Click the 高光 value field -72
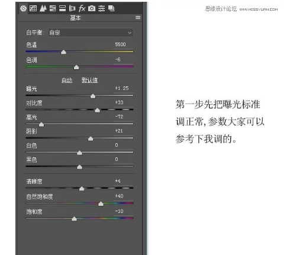The width and height of the screenshot is (293, 255). tap(124, 117)
